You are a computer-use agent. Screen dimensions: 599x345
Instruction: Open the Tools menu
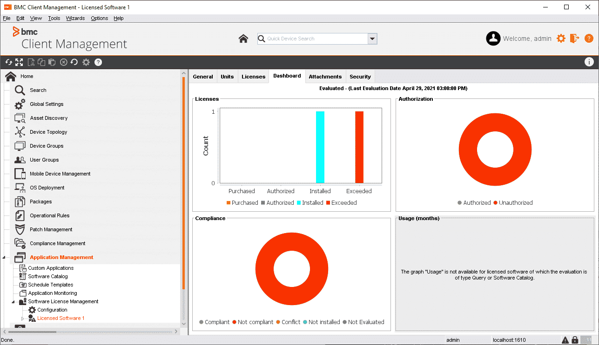[x=54, y=18]
